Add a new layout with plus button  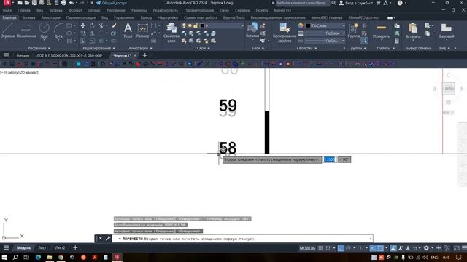(75, 247)
